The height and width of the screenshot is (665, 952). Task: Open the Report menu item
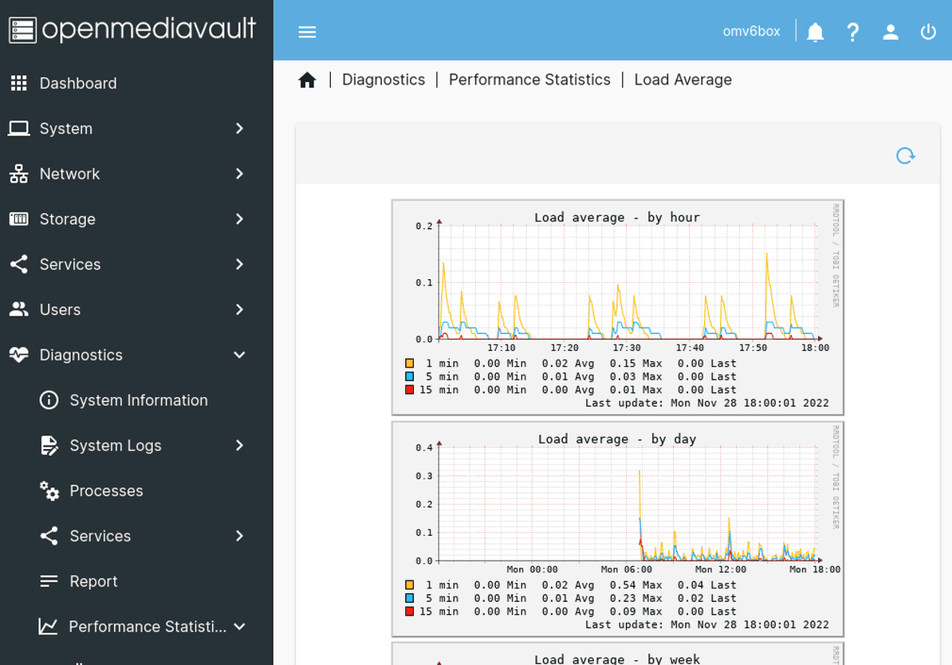click(x=136, y=581)
